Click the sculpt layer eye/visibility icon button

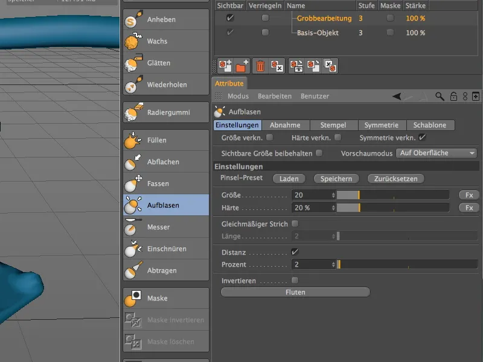pos(296,66)
